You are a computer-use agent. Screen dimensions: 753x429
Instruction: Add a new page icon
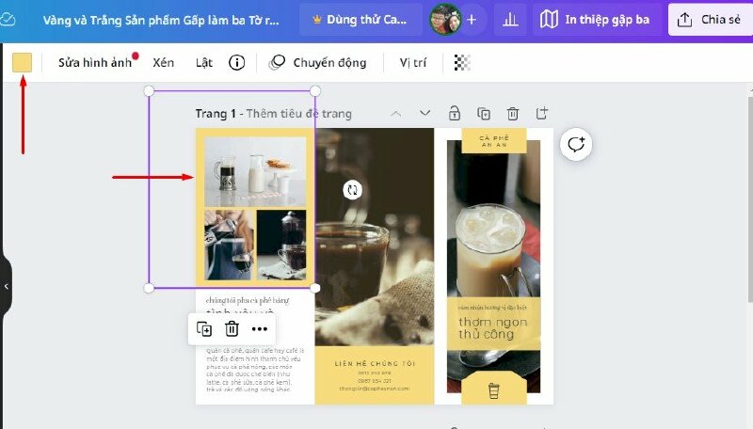(x=542, y=114)
